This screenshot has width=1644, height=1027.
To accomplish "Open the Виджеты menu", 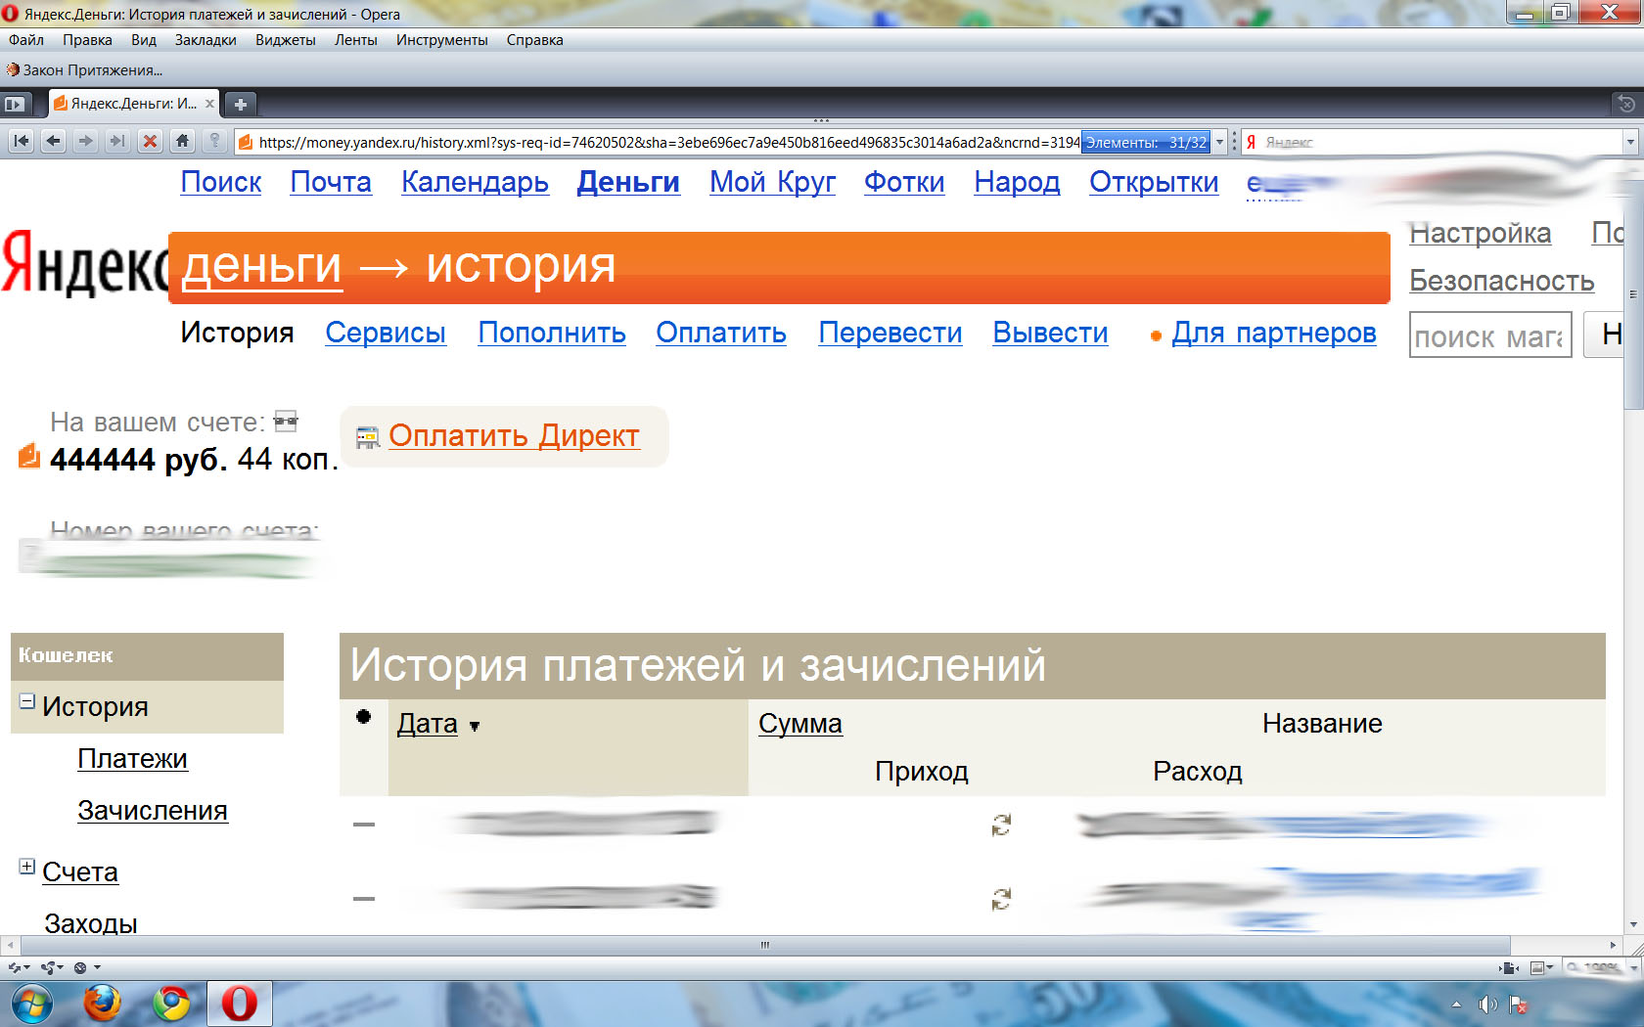I will pyautogui.click(x=286, y=40).
